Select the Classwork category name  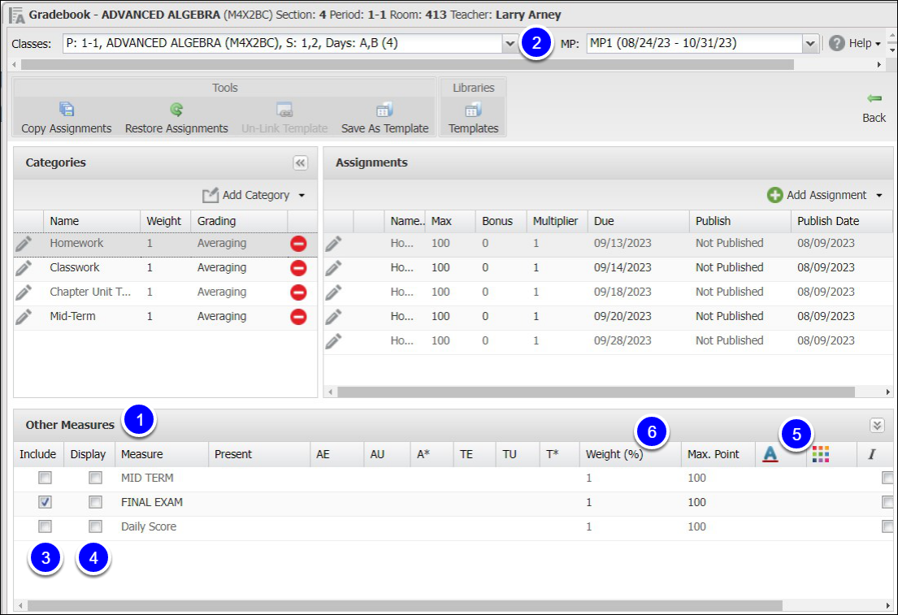pyautogui.click(x=75, y=267)
